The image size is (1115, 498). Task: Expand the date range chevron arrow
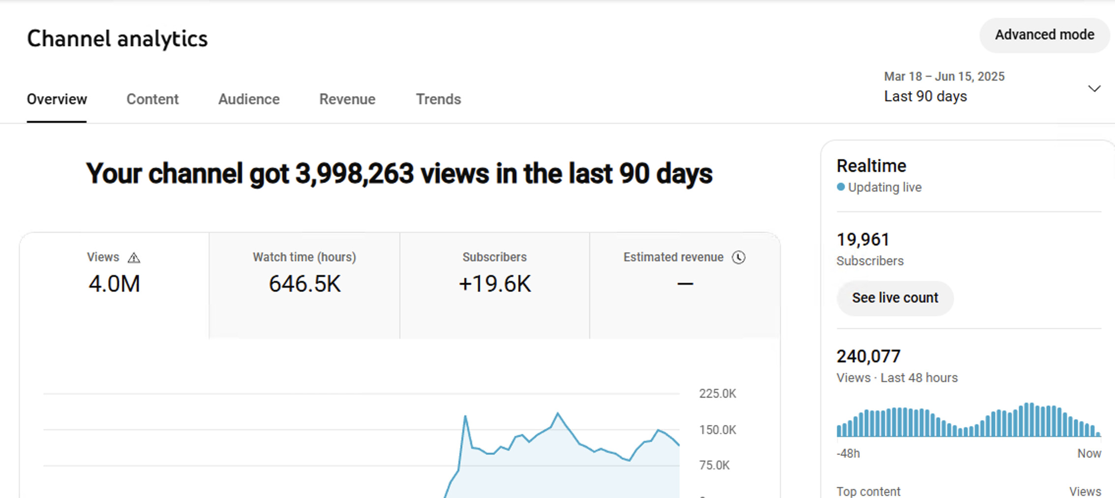[1094, 89]
